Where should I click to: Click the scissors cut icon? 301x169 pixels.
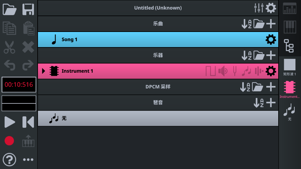click(x=10, y=47)
